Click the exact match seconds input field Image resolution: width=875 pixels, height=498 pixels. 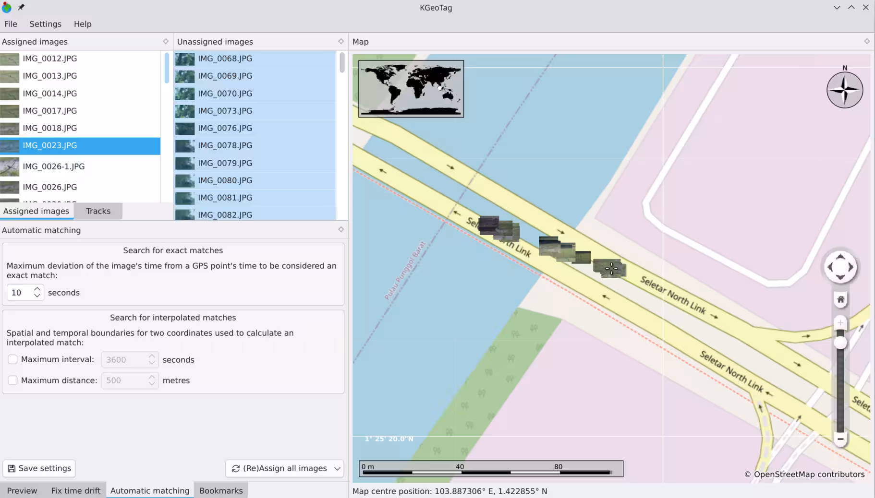[x=19, y=293]
